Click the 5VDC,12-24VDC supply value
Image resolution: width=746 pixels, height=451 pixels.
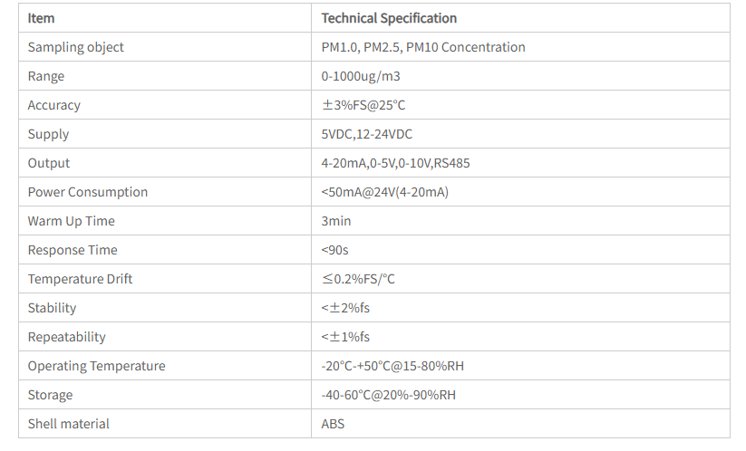pos(367,134)
